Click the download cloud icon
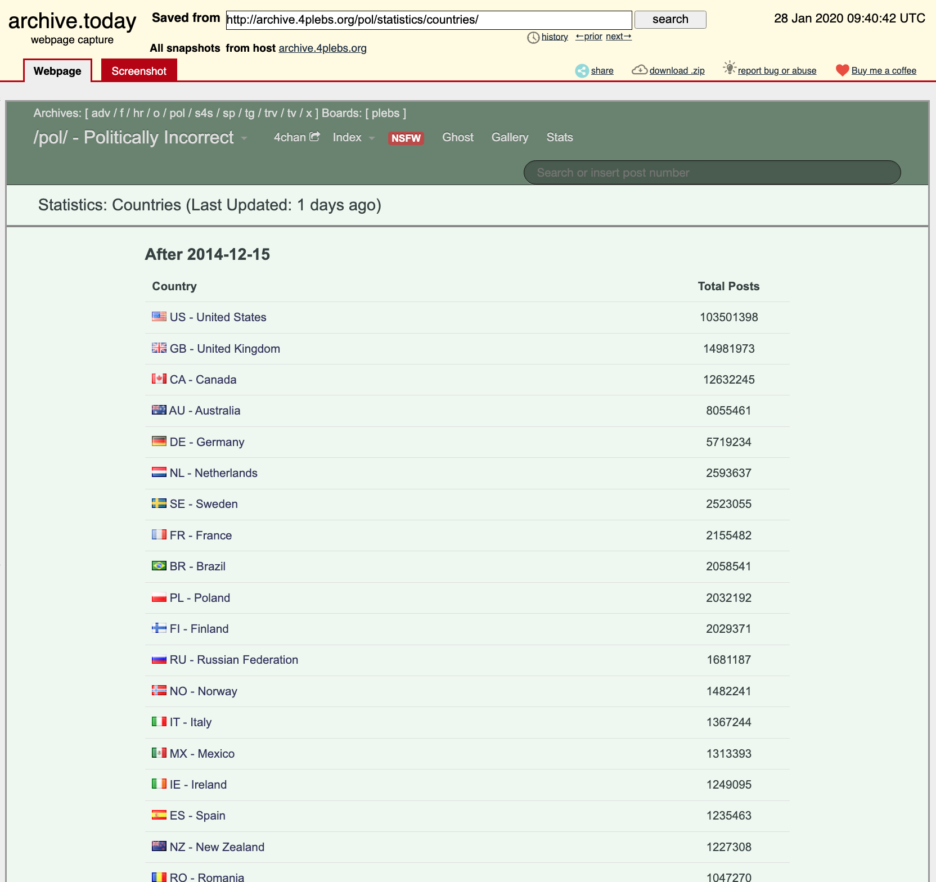The image size is (936, 882). 640,70
